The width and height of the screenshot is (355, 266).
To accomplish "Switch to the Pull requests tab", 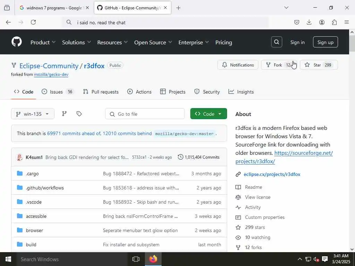I will (101, 92).
